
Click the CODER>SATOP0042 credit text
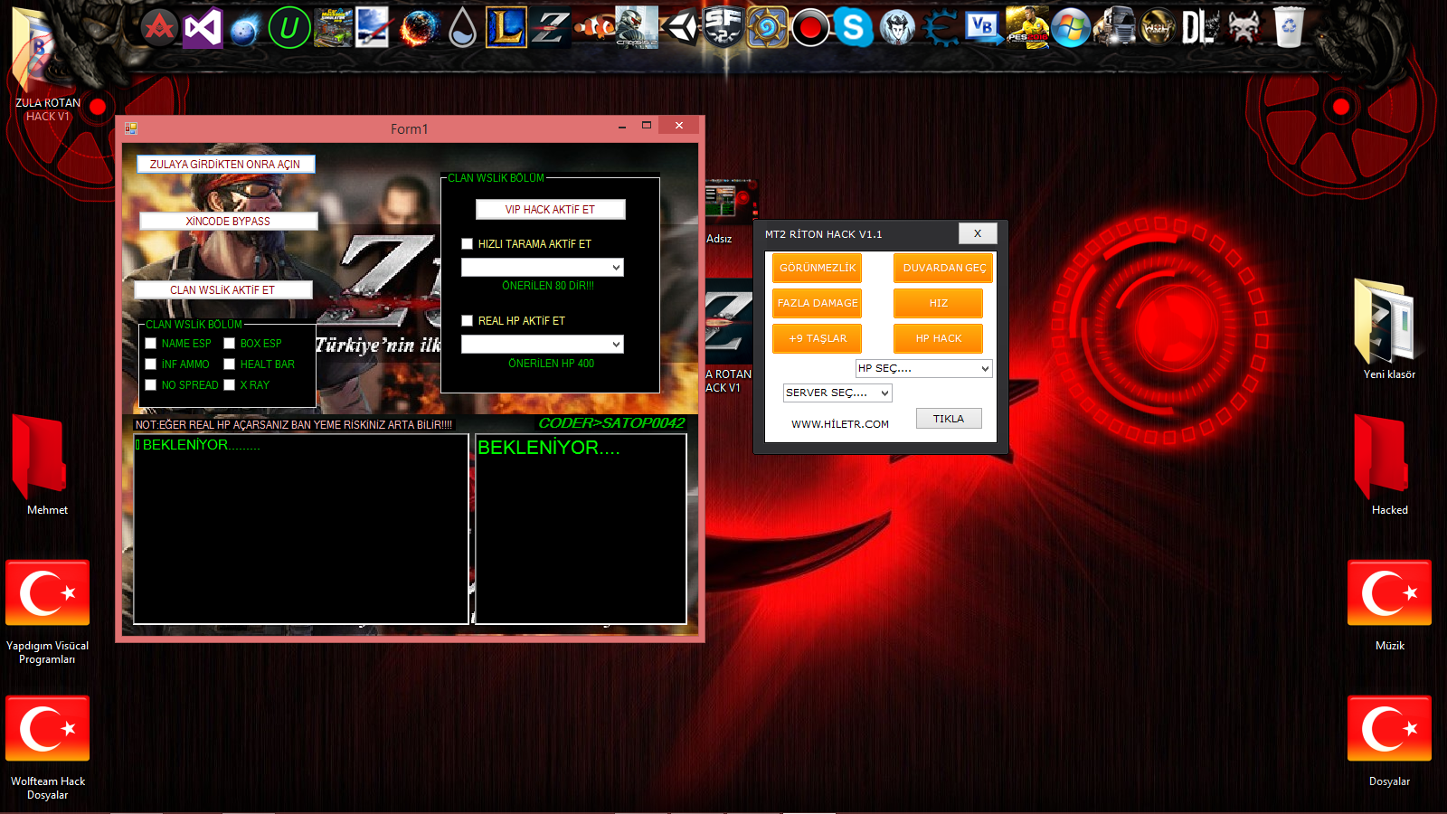click(x=611, y=423)
